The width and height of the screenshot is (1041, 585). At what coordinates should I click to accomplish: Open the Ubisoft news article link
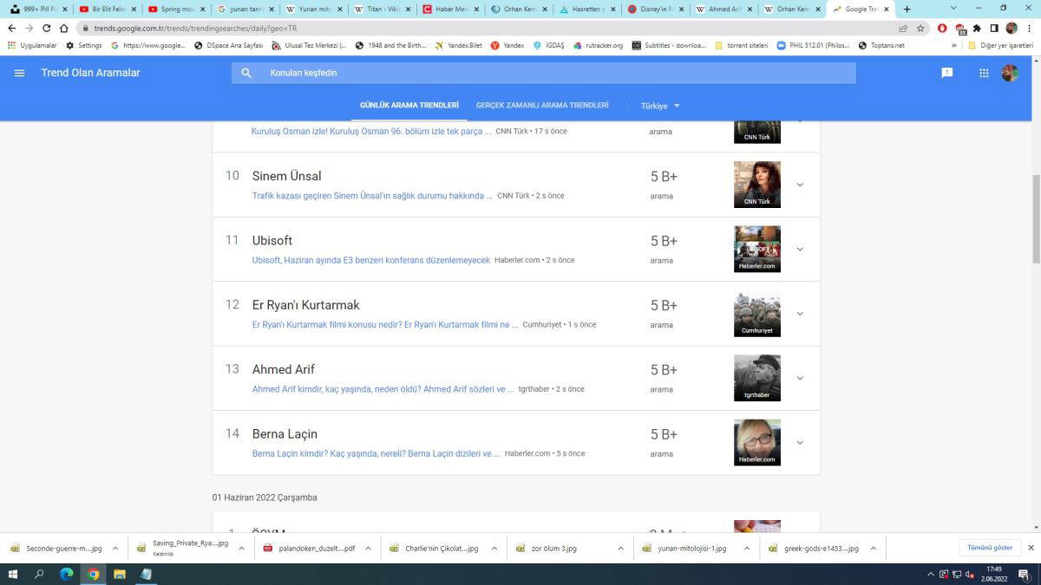point(370,260)
